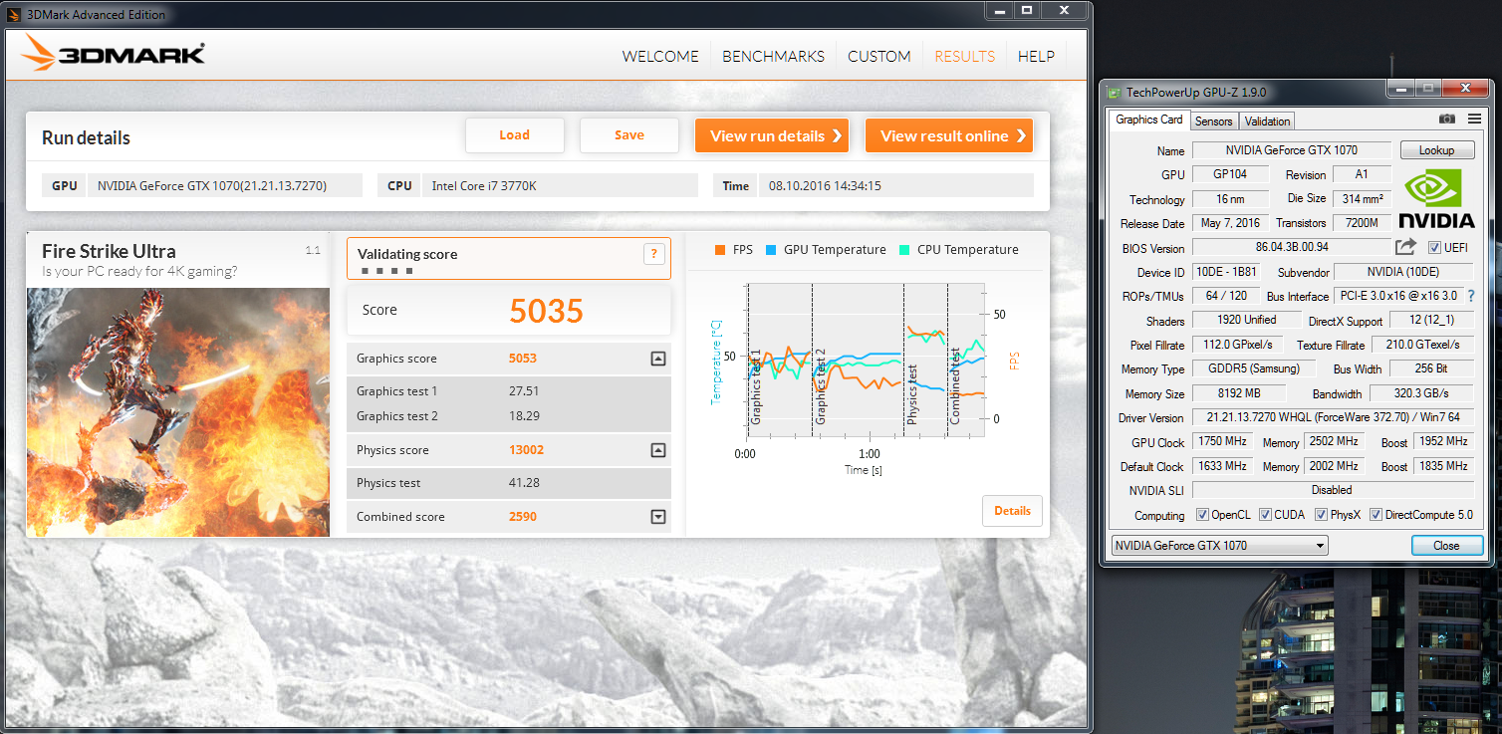Click View run details button
This screenshot has width=1502, height=734.
pyautogui.click(x=772, y=136)
